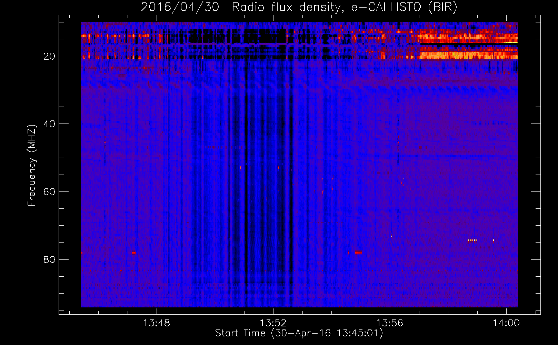Click the date 2016/04/30 in the title

pos(180,7)
